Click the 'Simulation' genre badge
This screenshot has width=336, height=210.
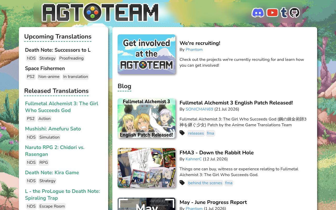50,137
